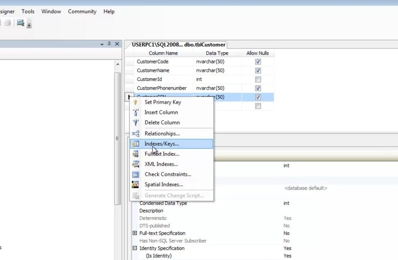Click the Indexes/Keys icon
The width and height of the screenshot is (398, 260).
[x=136, y=143]
